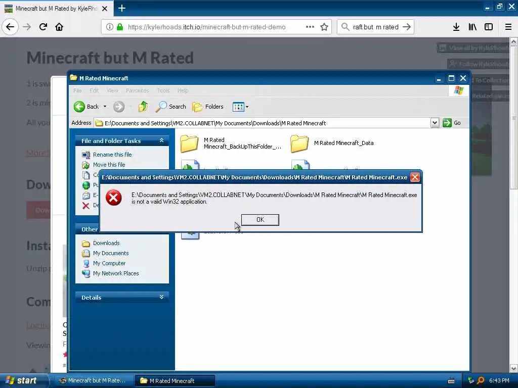This screenshot has width=518, height=388.
Task: Open the File menu in Explorer
Action: [77, 90]
